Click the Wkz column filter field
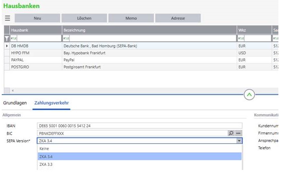 254,39
